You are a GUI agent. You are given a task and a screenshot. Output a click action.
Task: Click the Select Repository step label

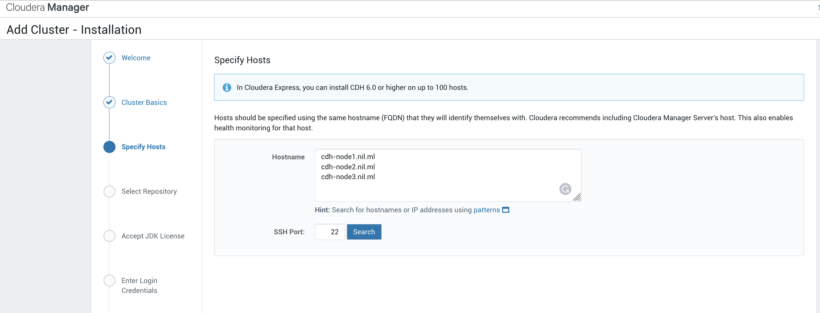pos(149,191)
